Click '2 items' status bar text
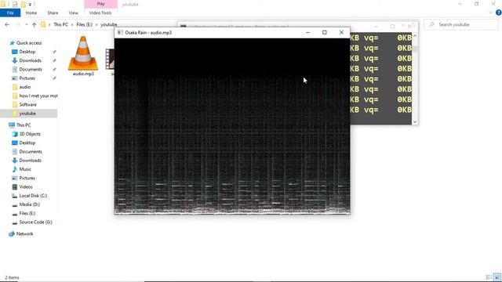 click(x=13, y=277)
